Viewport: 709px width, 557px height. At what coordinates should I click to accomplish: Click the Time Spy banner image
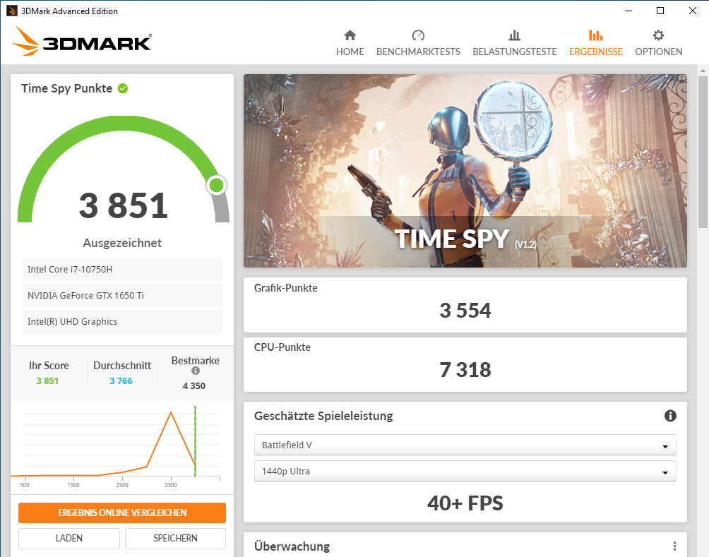click(465, 170)
